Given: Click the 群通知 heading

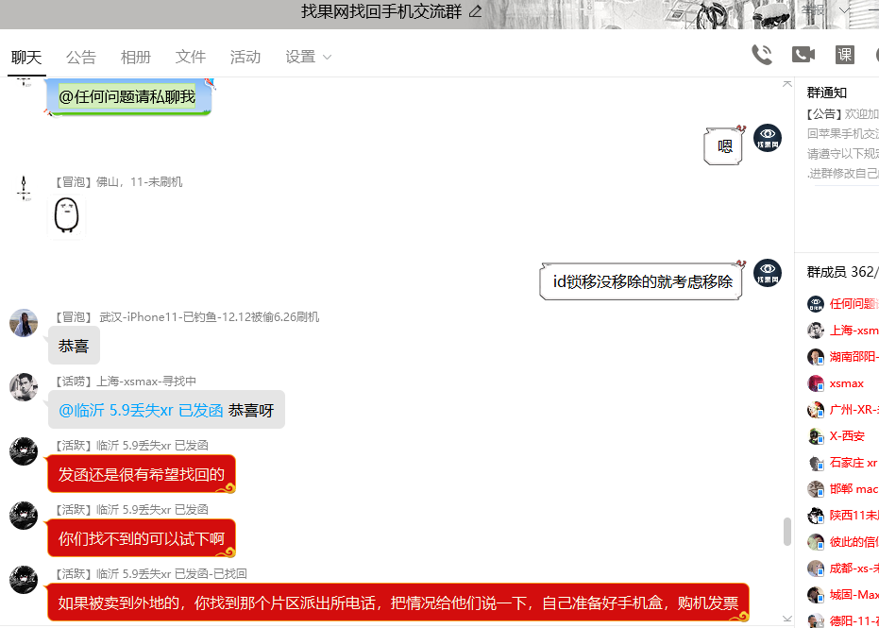Looking at the screenshot, I should (826, 93).
